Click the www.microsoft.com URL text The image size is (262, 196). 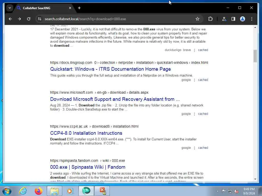coord(71,92)
